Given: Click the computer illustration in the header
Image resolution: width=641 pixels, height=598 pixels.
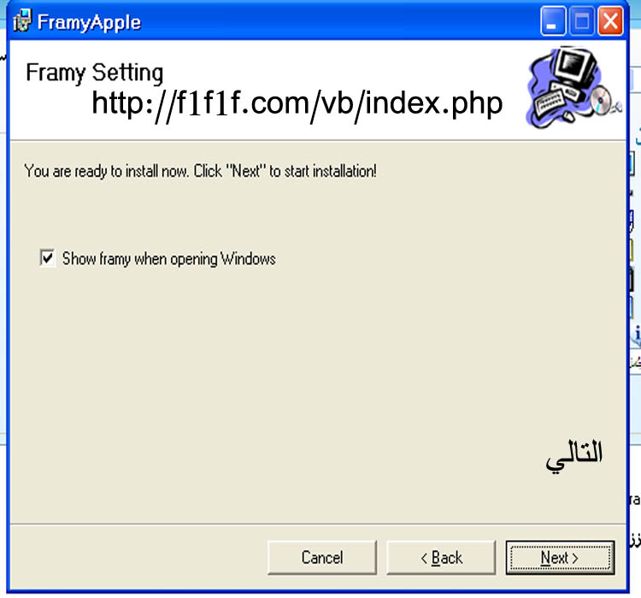Looking at the screenshot, I should [573, 87].
